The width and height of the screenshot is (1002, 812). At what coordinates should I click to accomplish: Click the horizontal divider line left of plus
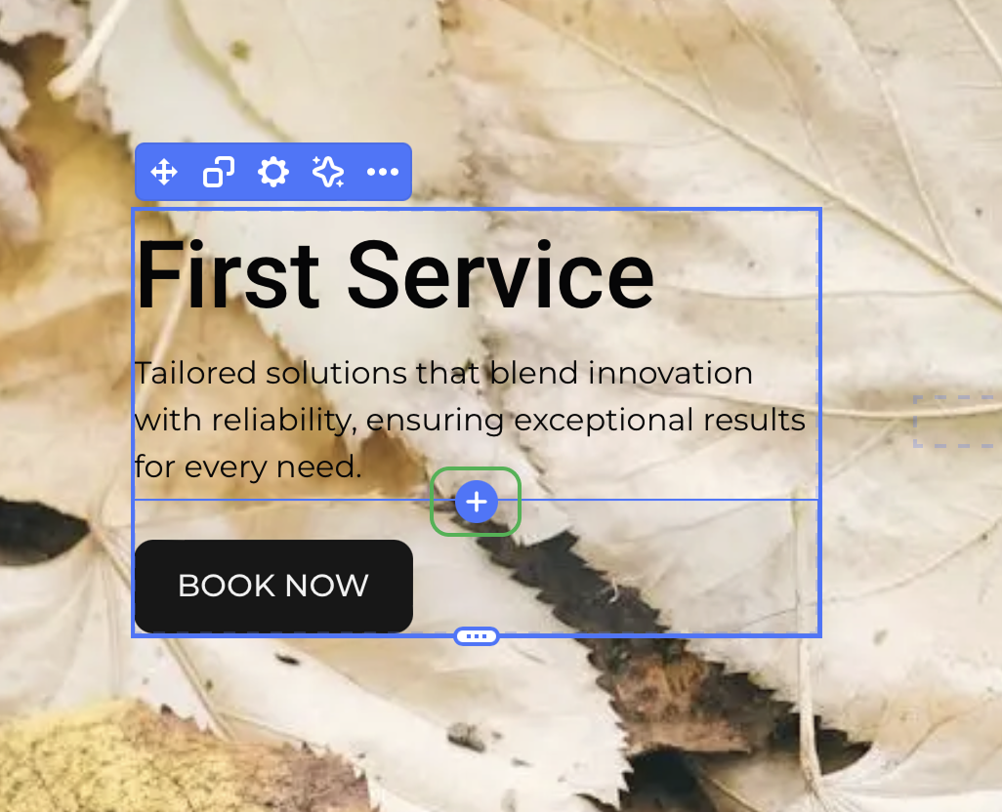pyautogui.click(x=281, y=499)
